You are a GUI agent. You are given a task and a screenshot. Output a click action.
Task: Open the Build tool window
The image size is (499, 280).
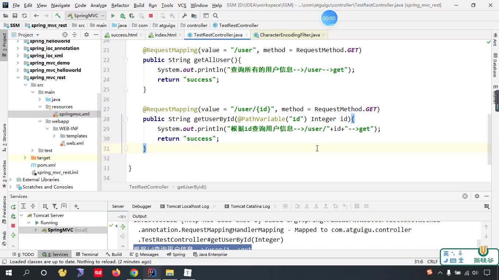tap(114, 254)
